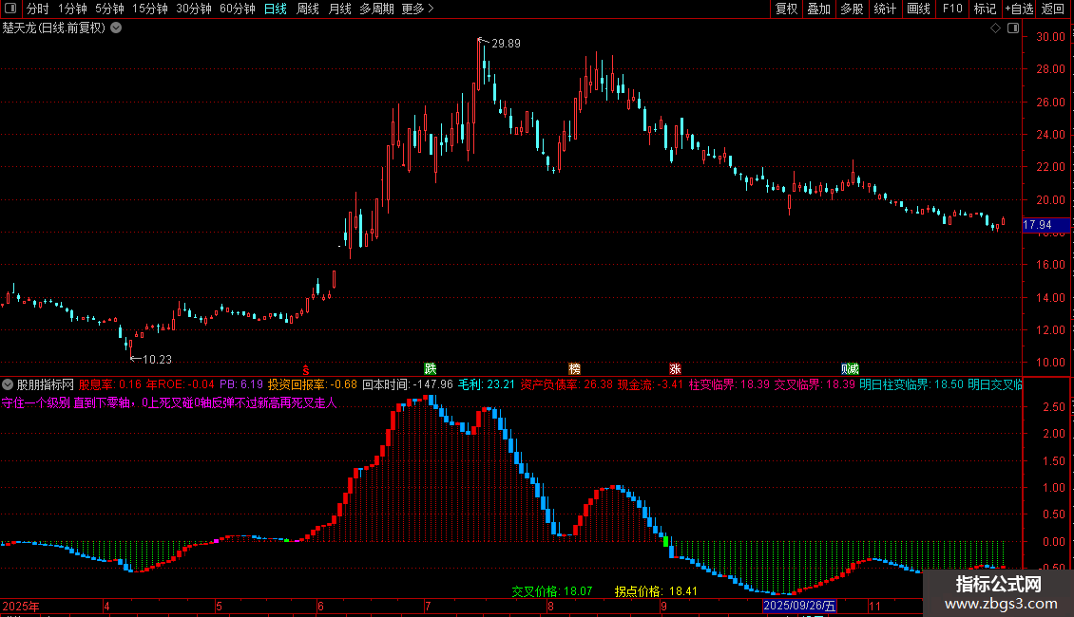Click the 年ROE: -0.04 value
The height and width of the screenshot is (617, 1074).
click(181, 385)
